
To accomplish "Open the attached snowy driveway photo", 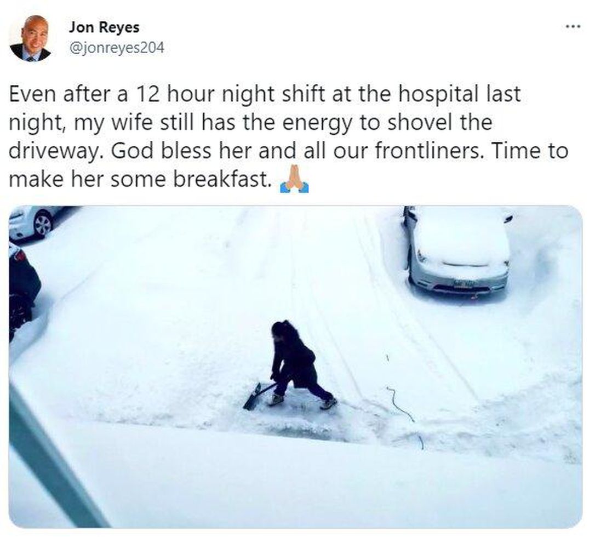I will (x=296, y=367).
